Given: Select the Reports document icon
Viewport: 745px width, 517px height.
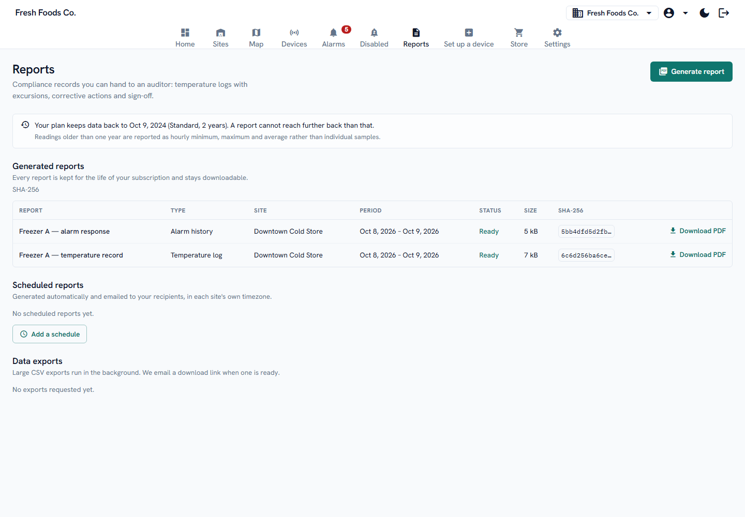Looking at the screenshot, I should point(416,33).
